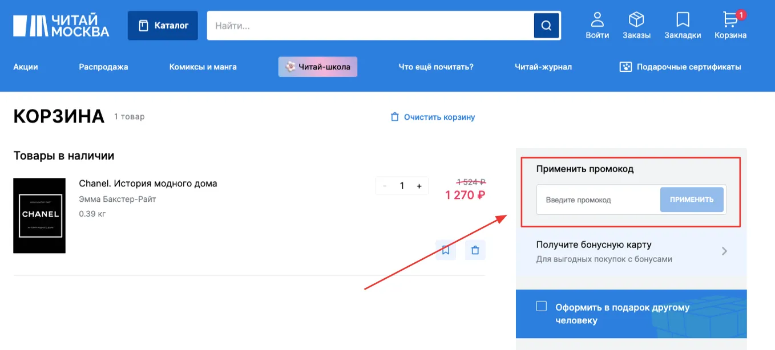Click author Эмма Бакстер-Райт
775x350 pixels.
[118, 199]
